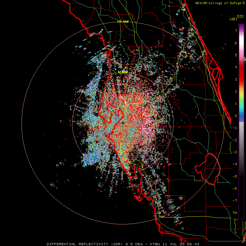
Task: Select the 3 dB tick label on scale
Action: point(236,79)
